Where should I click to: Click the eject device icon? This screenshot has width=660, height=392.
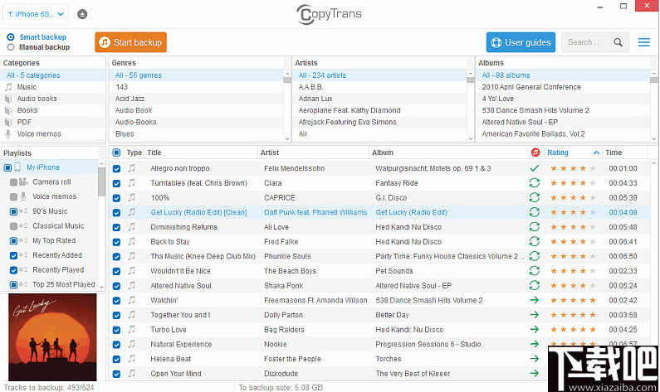click(81, 14)
